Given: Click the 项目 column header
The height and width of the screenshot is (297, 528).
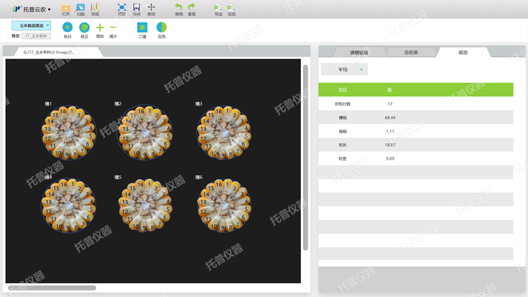Looking at the screenshot, I should pyautogui.click(x=343, y=90).
